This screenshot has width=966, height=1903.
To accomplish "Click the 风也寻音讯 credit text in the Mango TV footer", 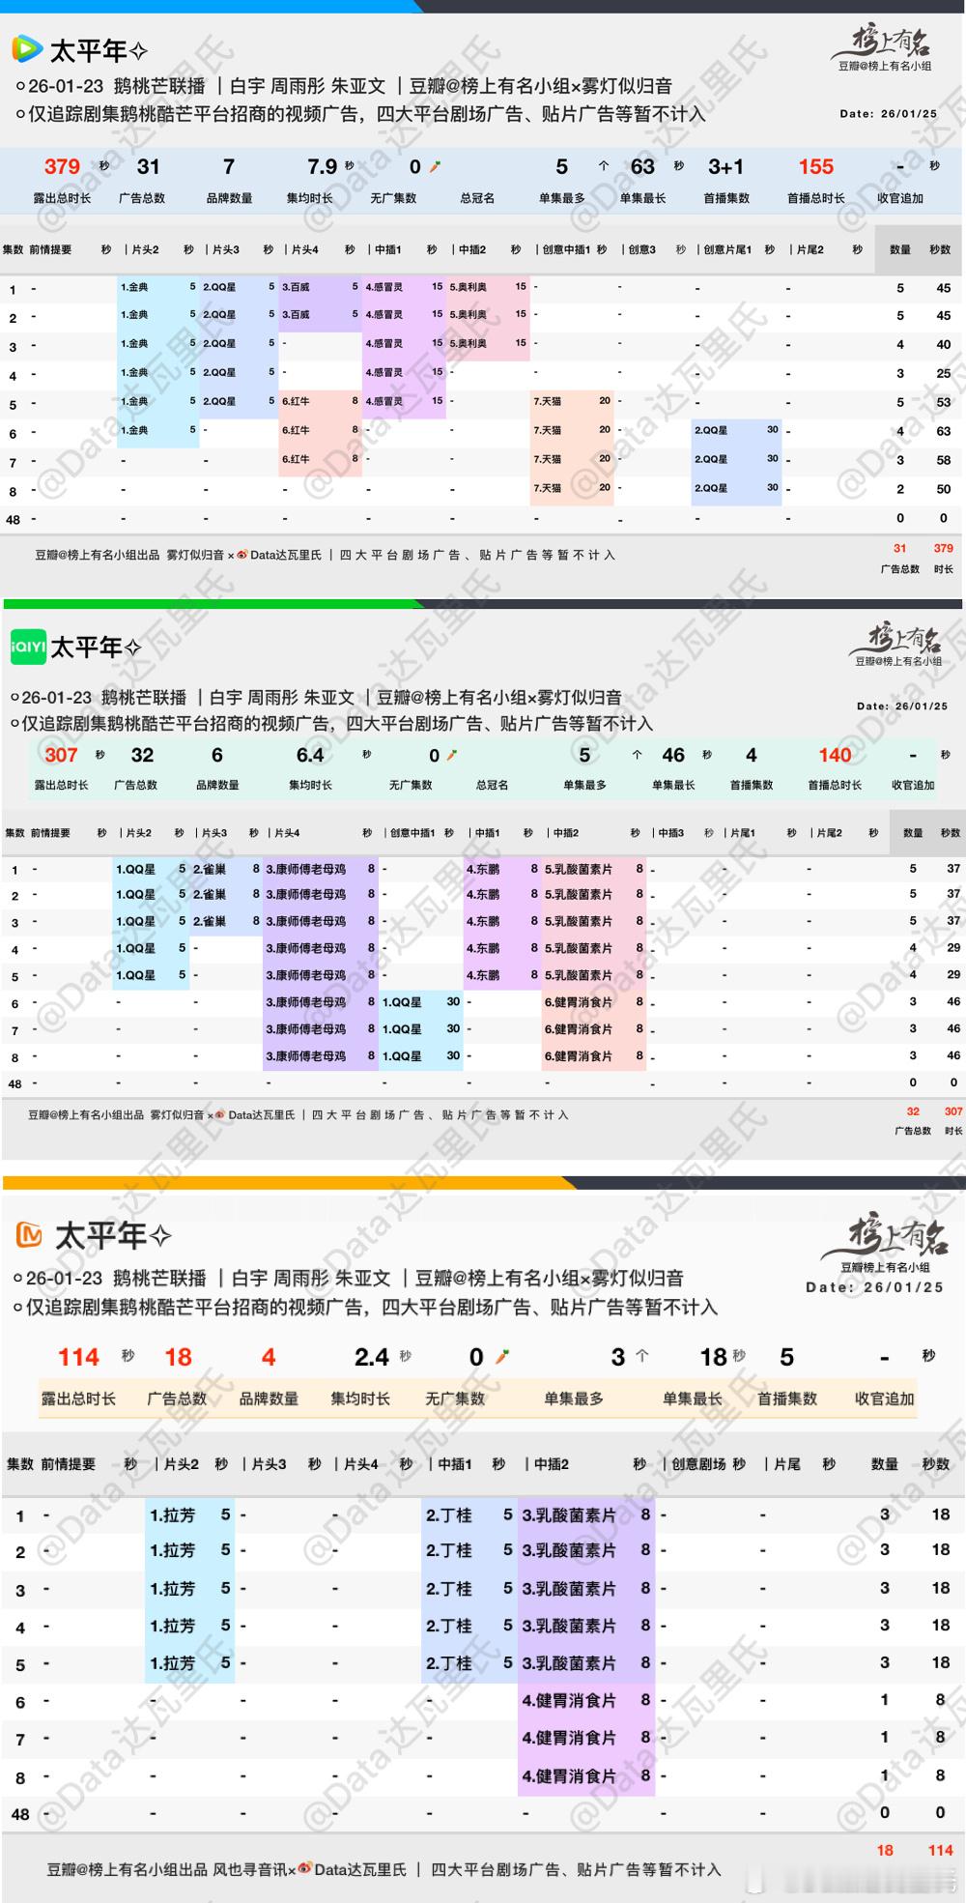I will pyautogui.click(x=250, y=1869).
